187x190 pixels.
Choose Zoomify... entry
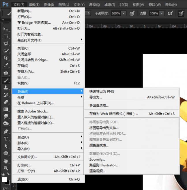(x=132, y=159)
